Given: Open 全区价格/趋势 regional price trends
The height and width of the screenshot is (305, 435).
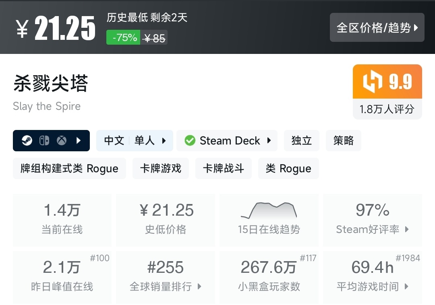Looking at the screenshot, I should pyautogui.click(x=377, y=27).
